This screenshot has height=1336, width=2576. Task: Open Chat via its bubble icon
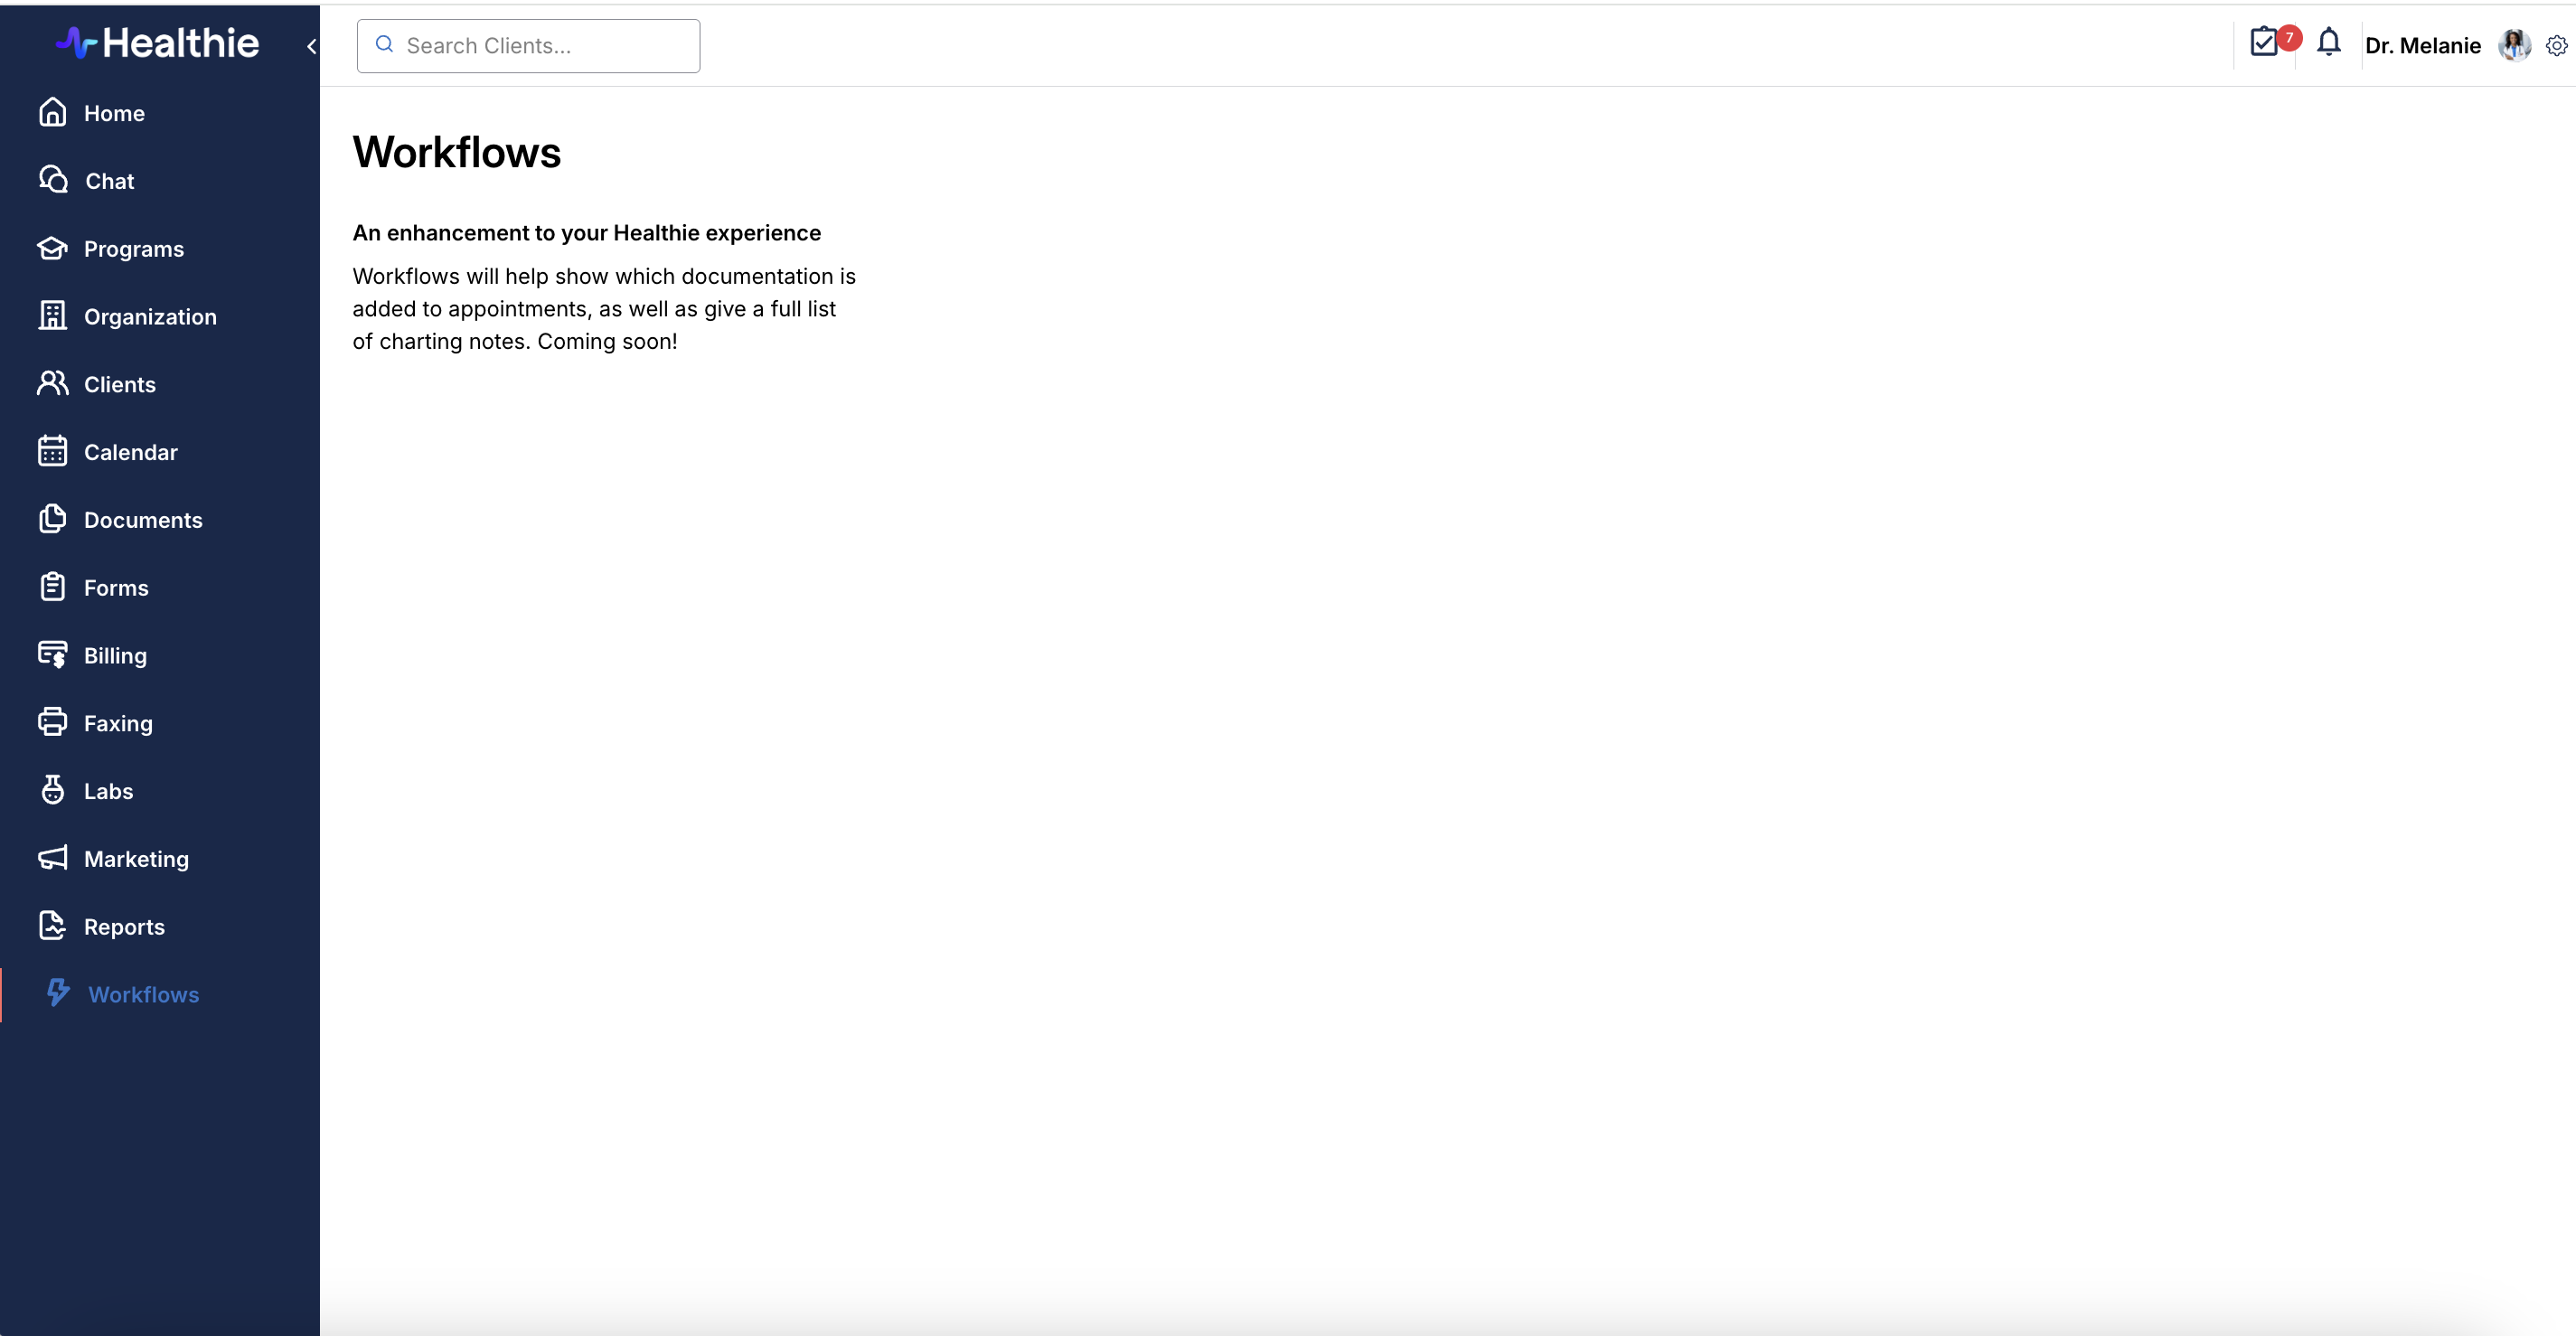click(53, 180)
